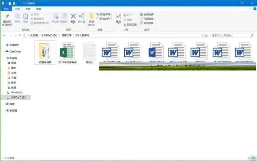The image size is (257, 161).
Task: Open the New item (新建项目) dropdown
Action: [104, 15]
